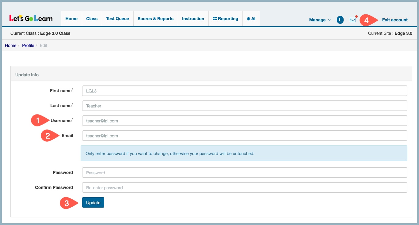Focus the Last name input field

coord(244,106)
